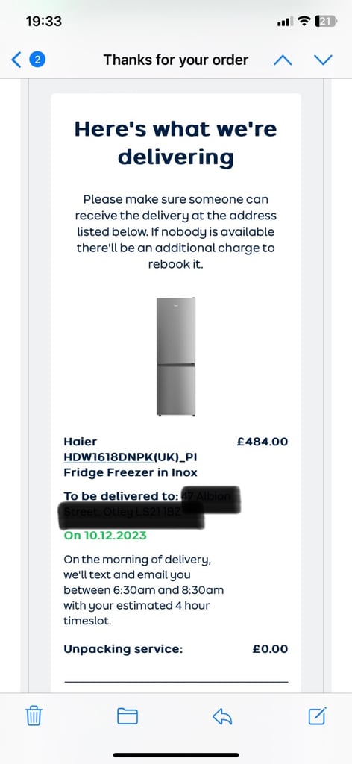This screenshot has width=352, height=764.
Task: Tap the £484.00 price text
Action: [x=263, y=442]
